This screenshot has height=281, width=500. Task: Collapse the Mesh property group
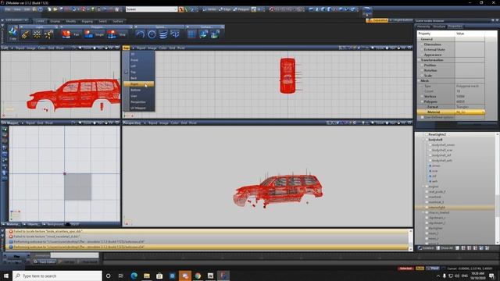click(x=420, y=80)
